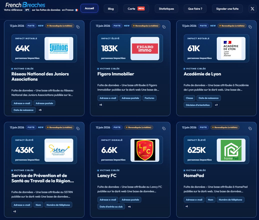Click Revendiquée (crédible) badge on HomePad card
This screenshot has width=259, height=220.
(225, 127)
